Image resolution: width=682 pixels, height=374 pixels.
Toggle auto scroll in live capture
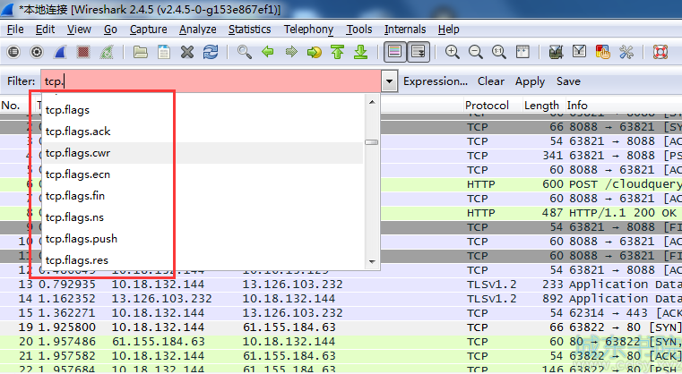coord(418,52)
